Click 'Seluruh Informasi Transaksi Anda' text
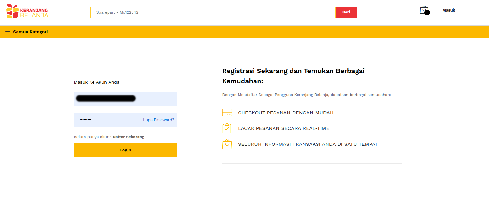 [307, 144]
